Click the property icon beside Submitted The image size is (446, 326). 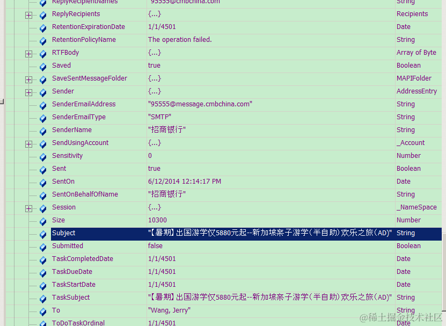(x=43, y=248)
